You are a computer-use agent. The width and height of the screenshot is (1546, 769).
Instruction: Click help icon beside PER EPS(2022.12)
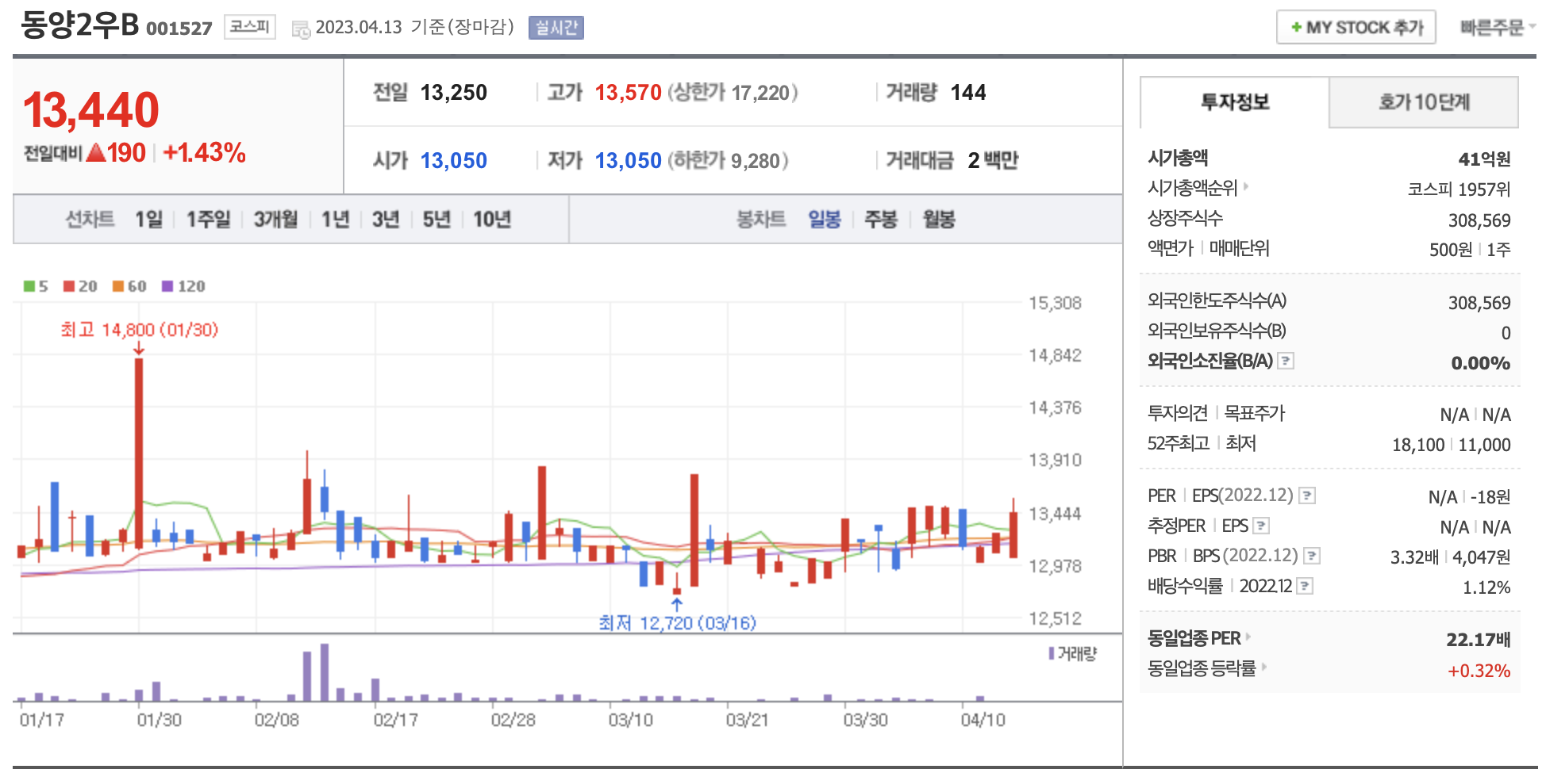[x=1306, y=496]
